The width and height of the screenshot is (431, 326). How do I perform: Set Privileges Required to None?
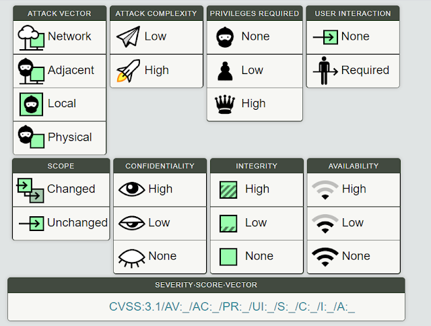[255, 36]
